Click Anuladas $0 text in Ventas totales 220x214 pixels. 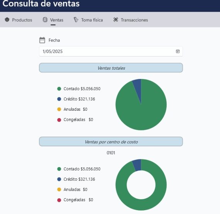click(75, 109)
